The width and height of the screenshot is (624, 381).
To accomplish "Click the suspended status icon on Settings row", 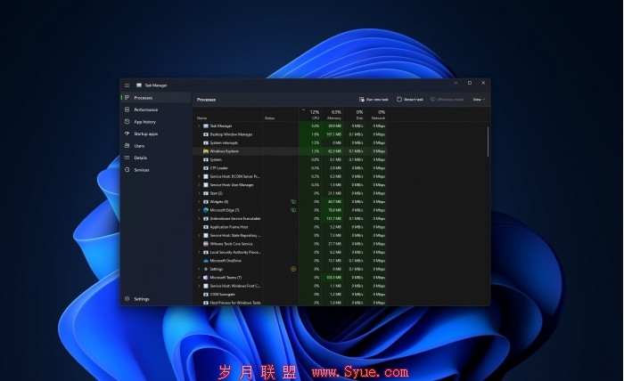I will pos(293,269).
